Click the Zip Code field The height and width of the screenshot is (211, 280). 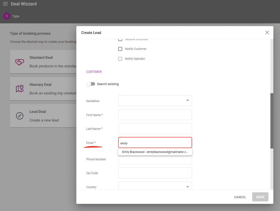click(x=155, y=173)
